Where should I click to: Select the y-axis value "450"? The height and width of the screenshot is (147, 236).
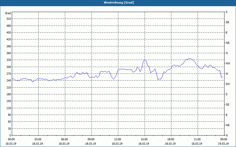click(9, 33)
